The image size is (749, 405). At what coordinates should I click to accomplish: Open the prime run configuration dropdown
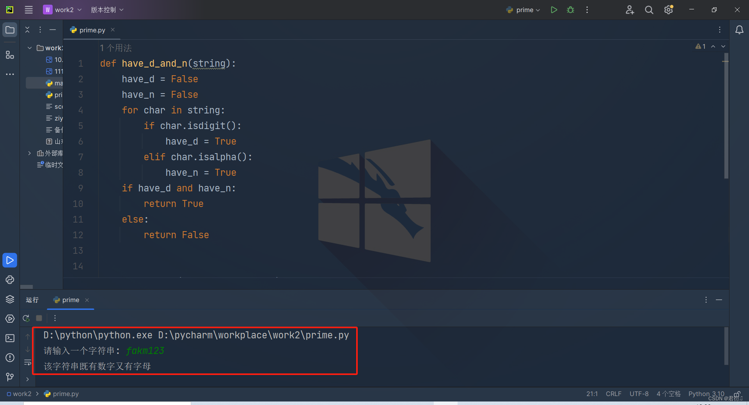click(x=523, y=10)
